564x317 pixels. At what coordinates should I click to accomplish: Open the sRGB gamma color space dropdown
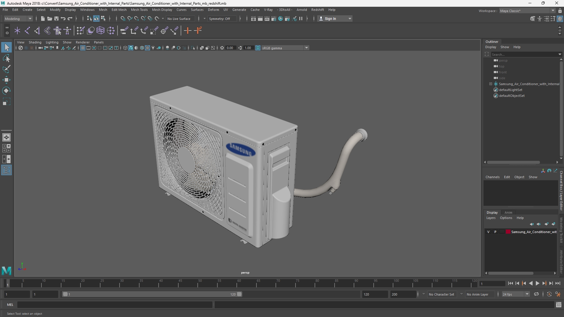[285, 48]
